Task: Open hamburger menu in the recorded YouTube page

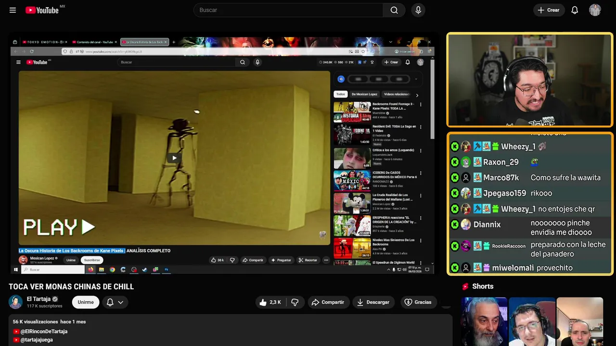Action: (18, 62)
